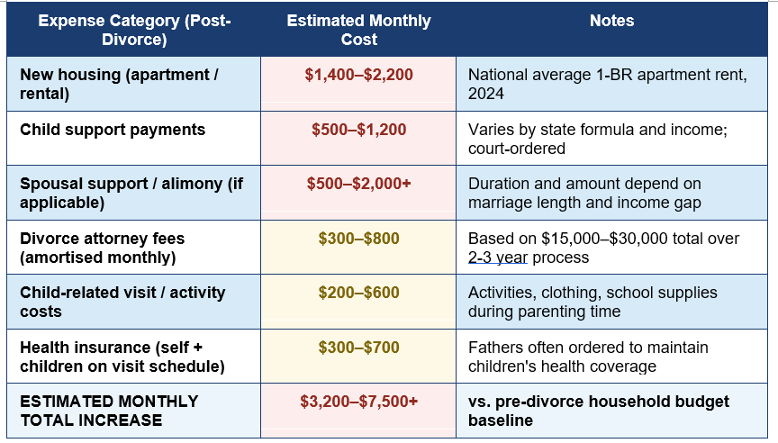Select the 'New housing (apartment / rental)' cell
Viewport: 778px width, 443px height.
[x=134, y=84]
